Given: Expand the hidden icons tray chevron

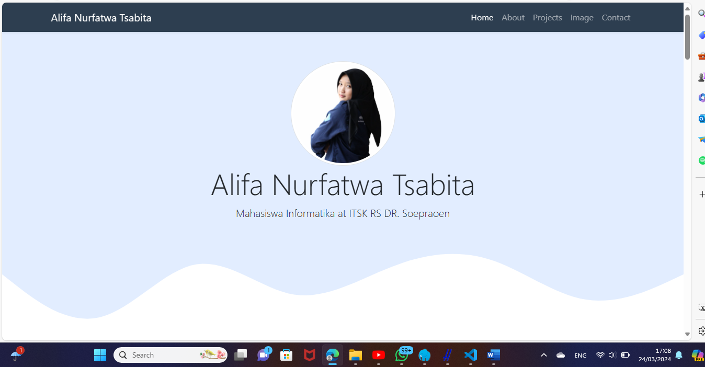Looking at the screenshot, I should (x=544, y=355).
